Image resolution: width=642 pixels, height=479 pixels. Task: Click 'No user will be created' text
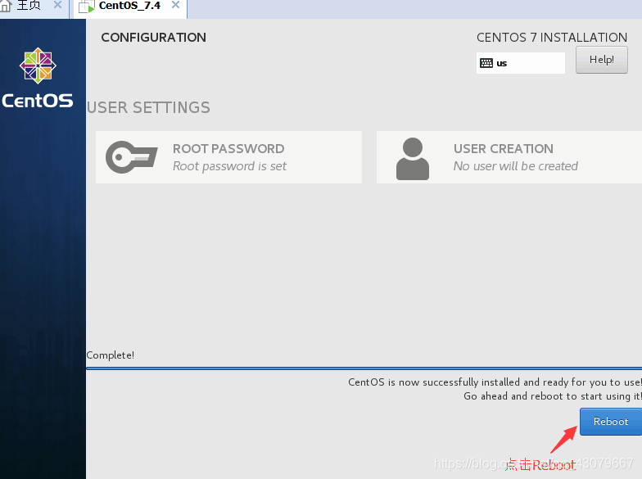point(516,166)
